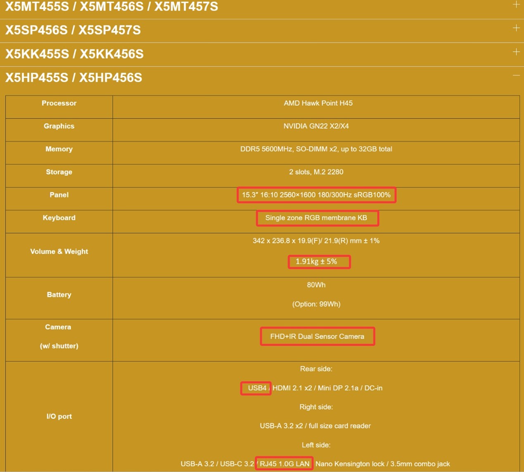Select 'DDR5 5600MHz, SO-DIMM x2' memory value
Screen dimensions: 524x472
[x=316, y=149]
